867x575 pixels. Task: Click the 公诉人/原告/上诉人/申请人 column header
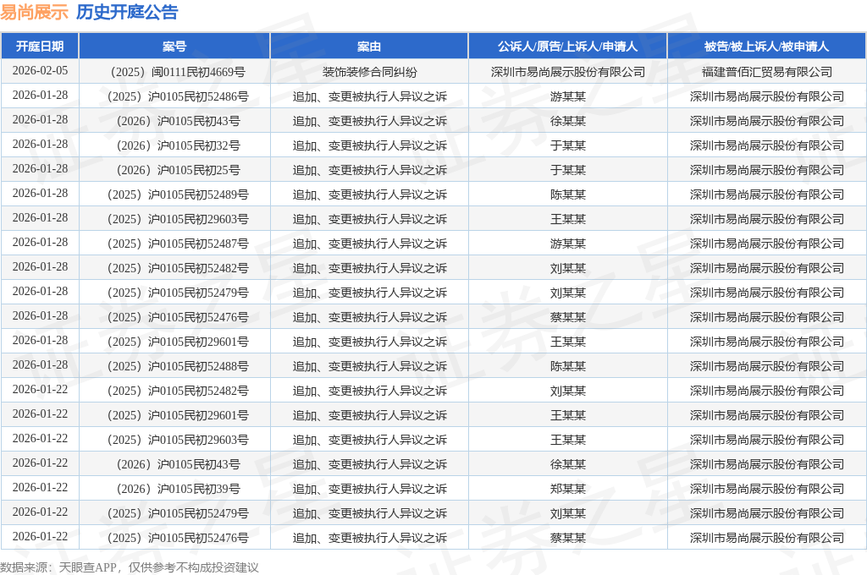(x=568, y=47)
